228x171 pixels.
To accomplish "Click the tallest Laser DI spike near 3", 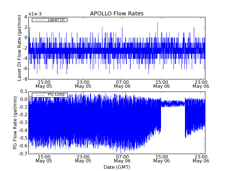I will point(157,23).
